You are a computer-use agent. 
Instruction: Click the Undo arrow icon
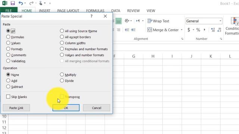pos(21,3)
